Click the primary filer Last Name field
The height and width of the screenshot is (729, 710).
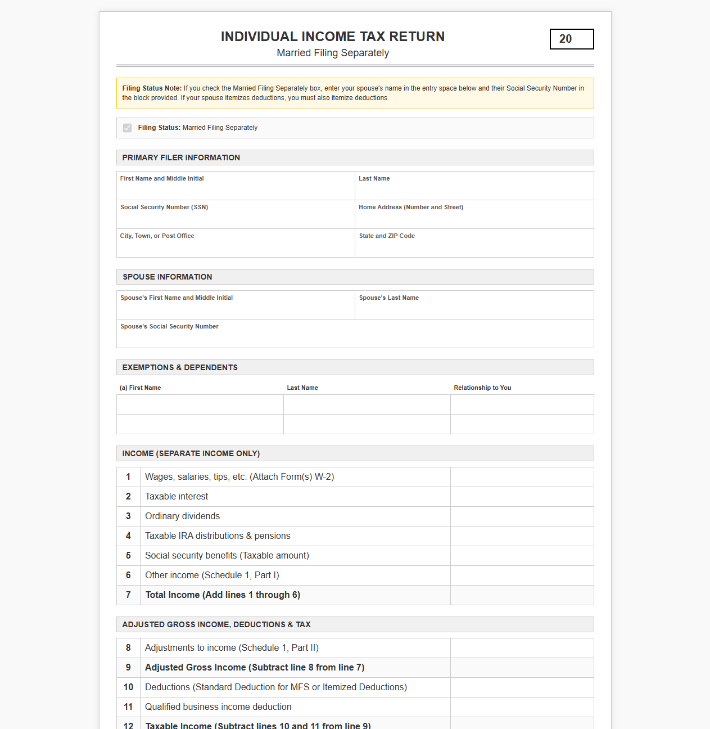[x=474, y=186]
